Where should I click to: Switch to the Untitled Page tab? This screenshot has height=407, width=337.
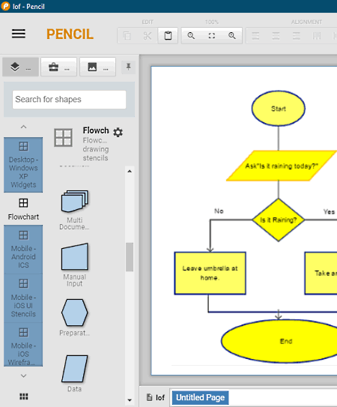pos(200,397)
